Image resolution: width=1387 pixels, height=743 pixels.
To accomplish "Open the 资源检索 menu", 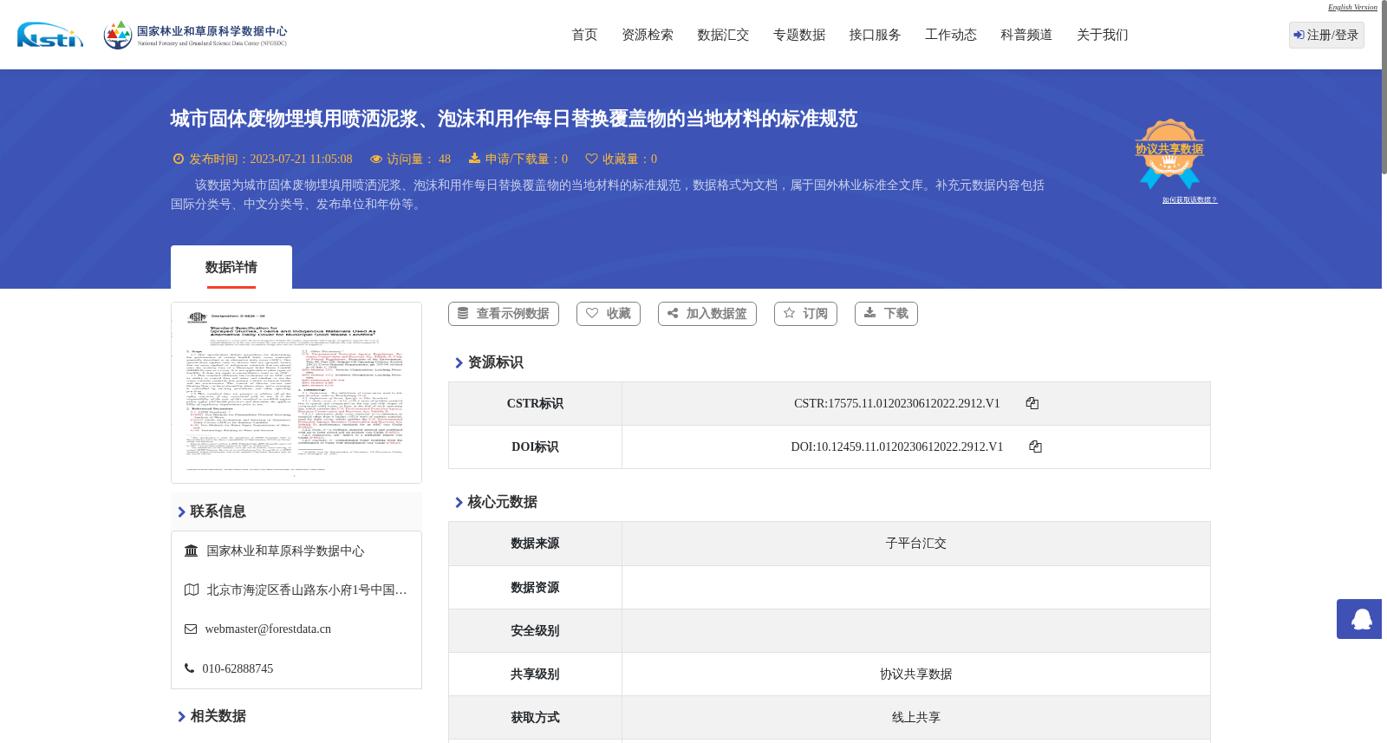I will [648, 35].
